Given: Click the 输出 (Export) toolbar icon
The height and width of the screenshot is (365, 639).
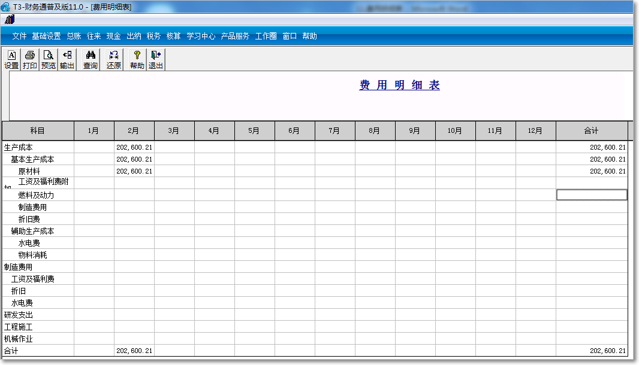Looking at the screenshot, I should point(67,59).
